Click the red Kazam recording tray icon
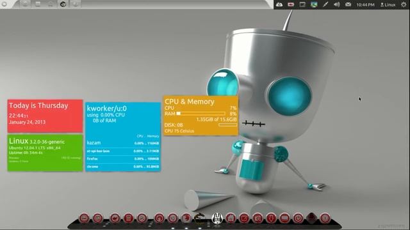410x230 pixels. click(x=291, y=4)
